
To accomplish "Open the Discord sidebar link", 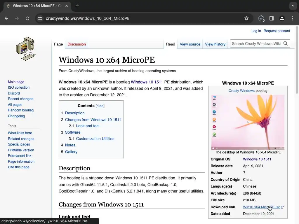I will pos(14,93).
